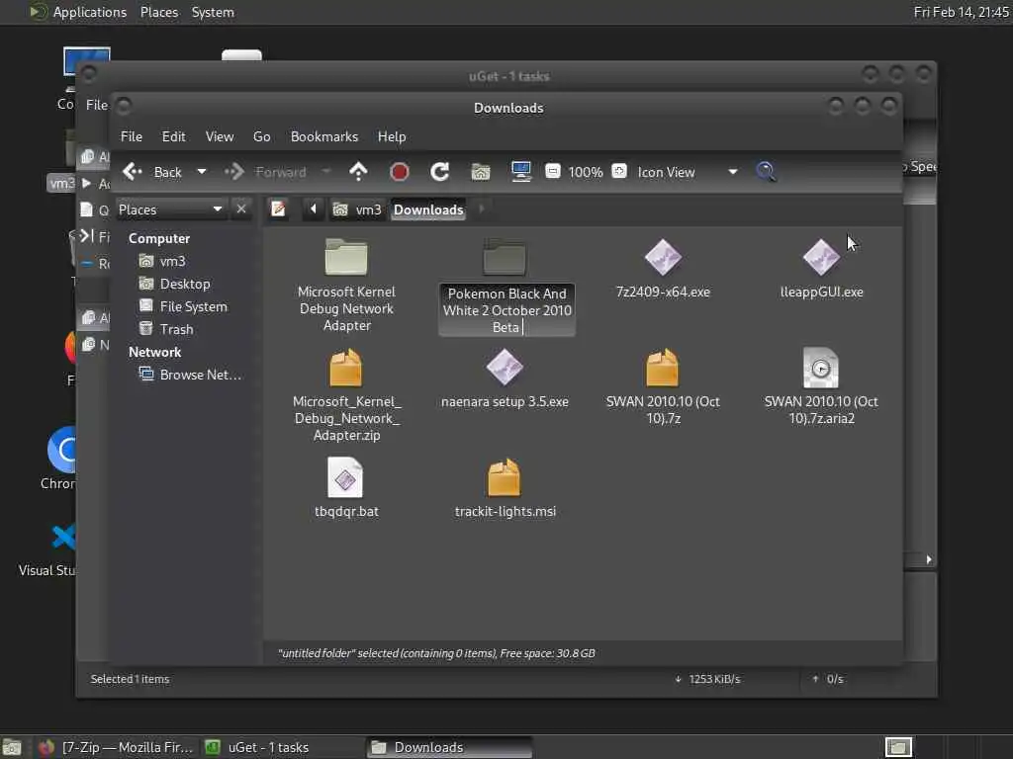This screenshot has width=1013, height=759.
Task: Click the Pokemon Black And White rename field
Action: [x=506, y=310]
